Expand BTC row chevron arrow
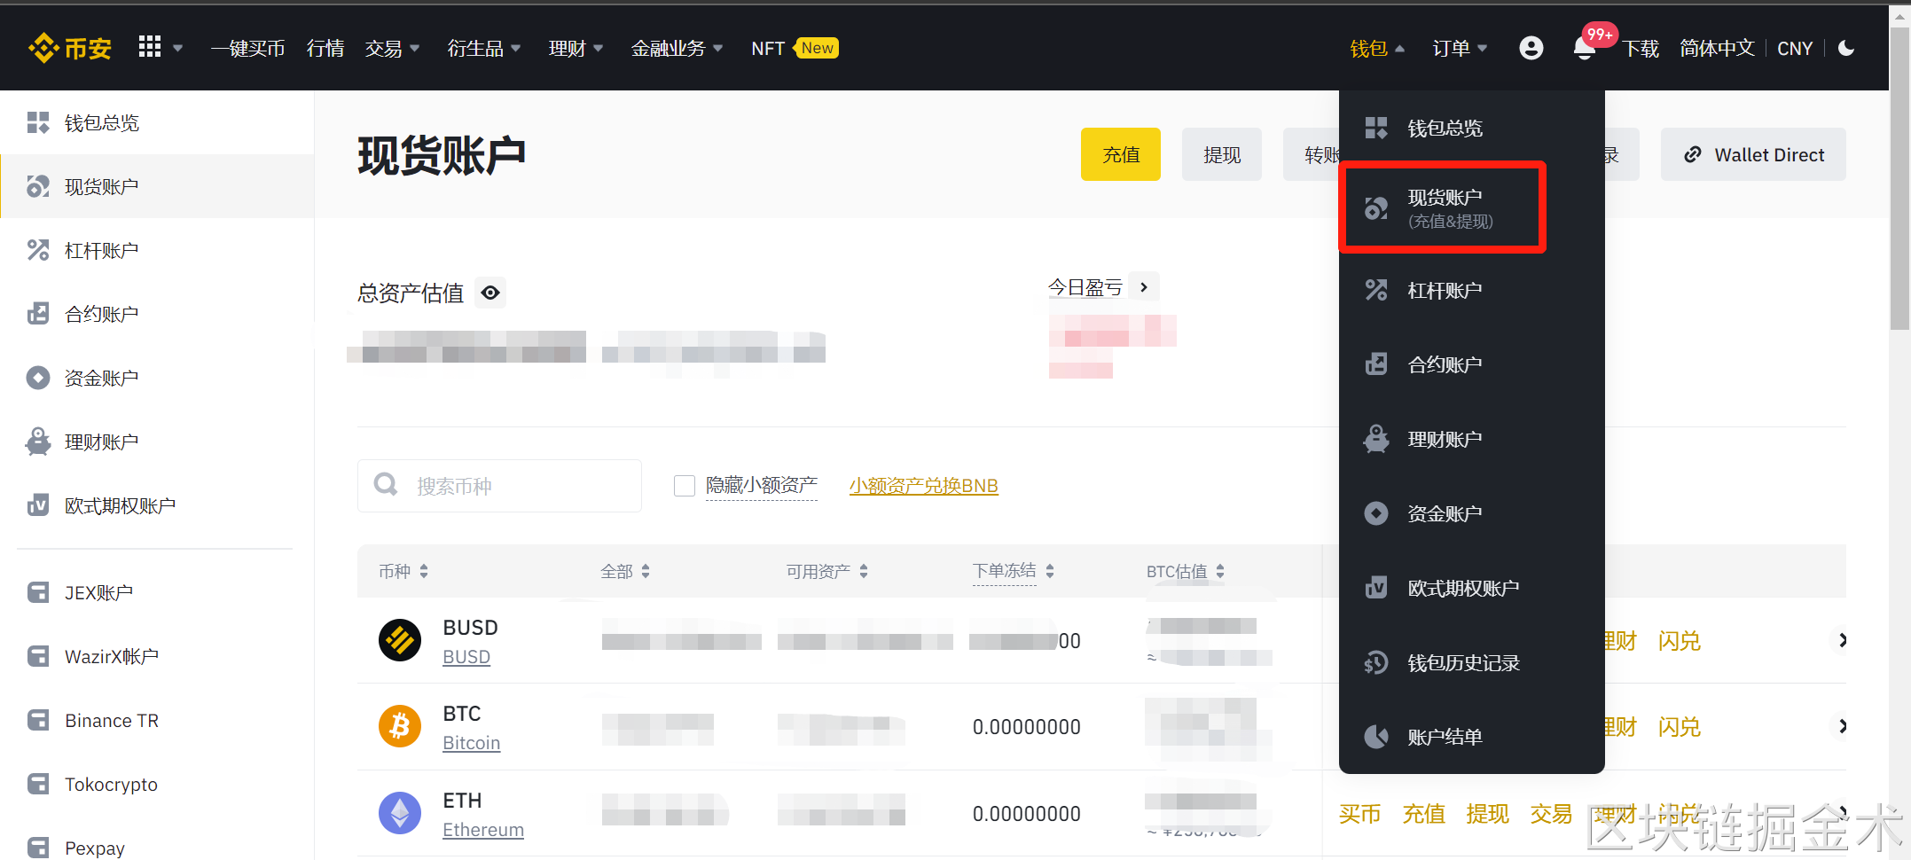The width and height of the screenshot is (1911, 860). point(1842,726)
